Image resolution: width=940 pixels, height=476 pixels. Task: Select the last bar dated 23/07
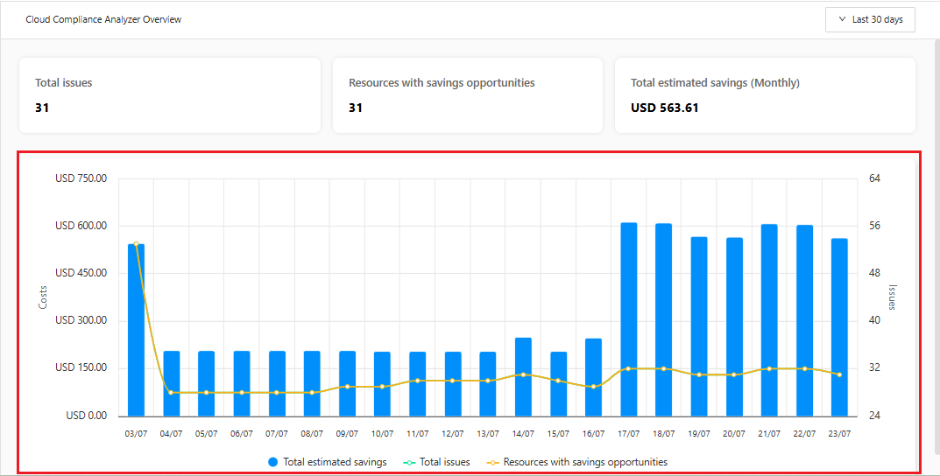839,328
